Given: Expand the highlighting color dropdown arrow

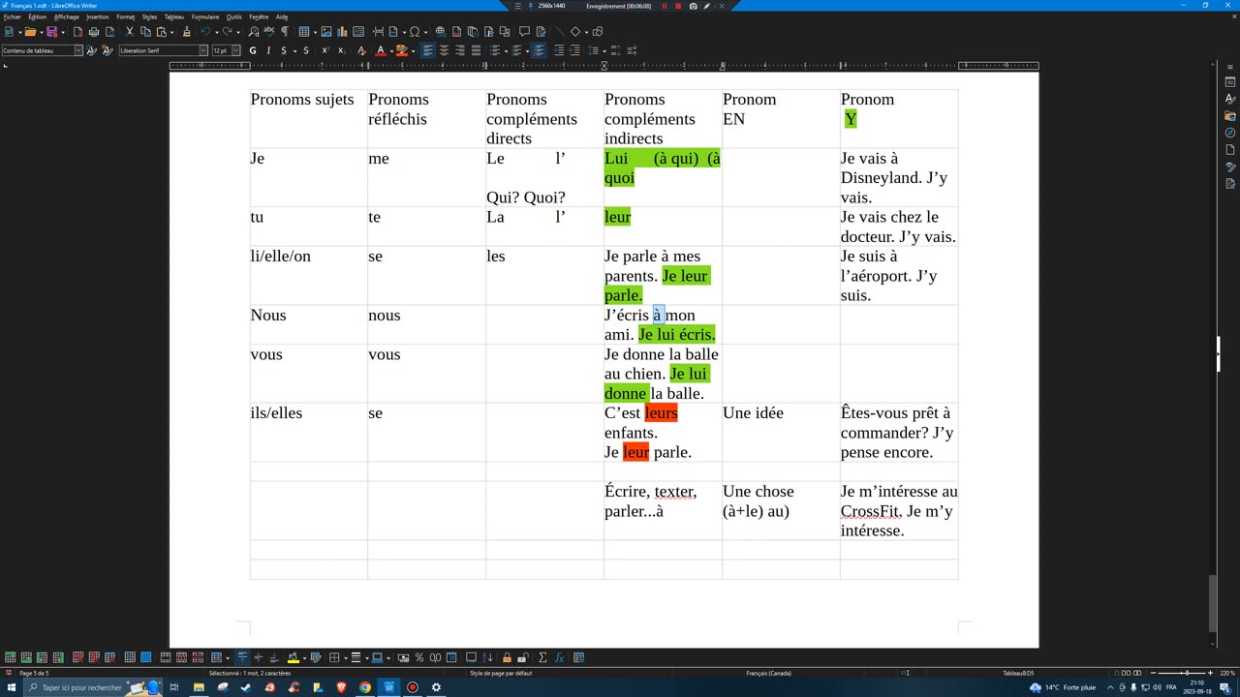Looking at the screenshot, I should 414,50.
